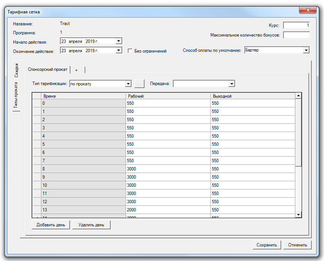Click the Бартер value in payment method box
324x261 pixels.
coord(252,50)
